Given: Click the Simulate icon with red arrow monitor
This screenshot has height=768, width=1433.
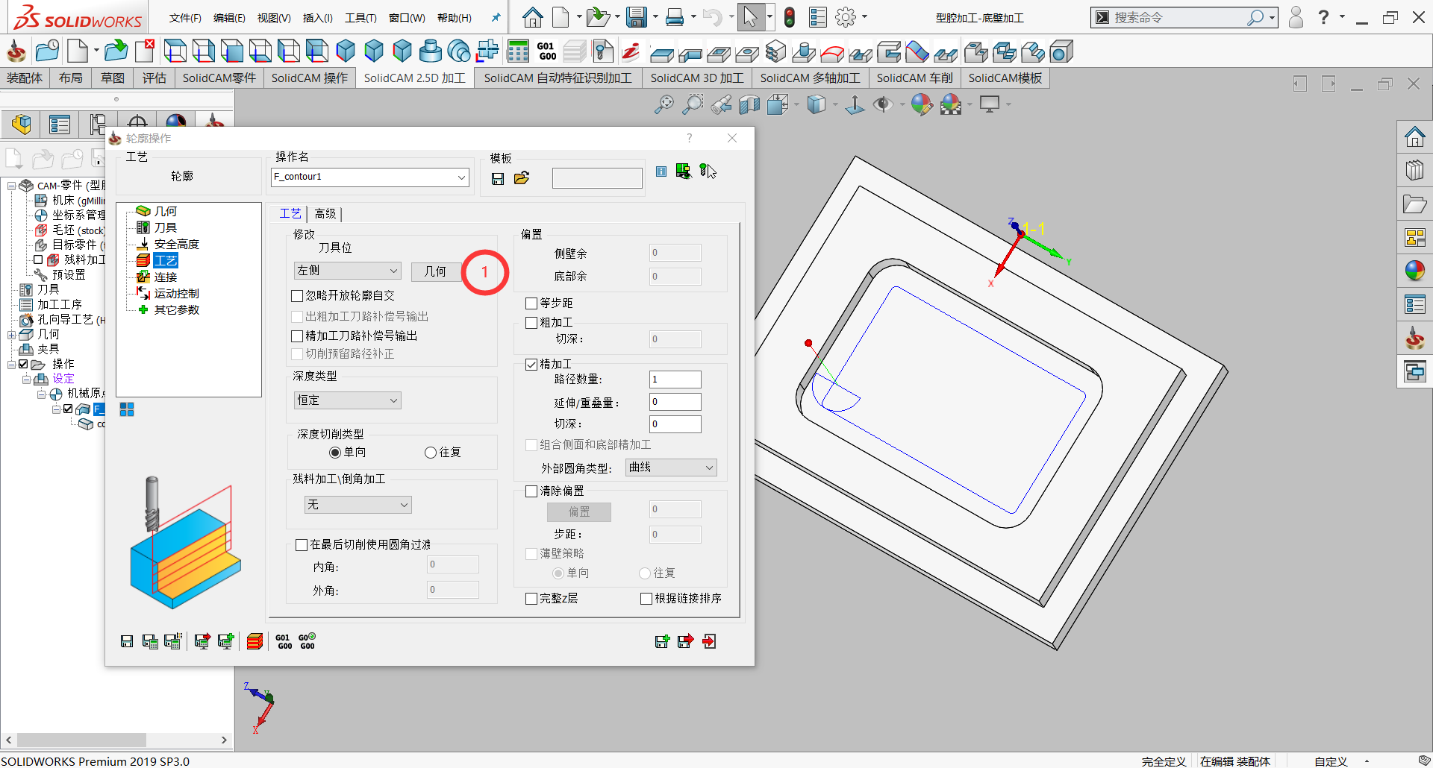Looking at the screenshot, I should coord(202,641).
